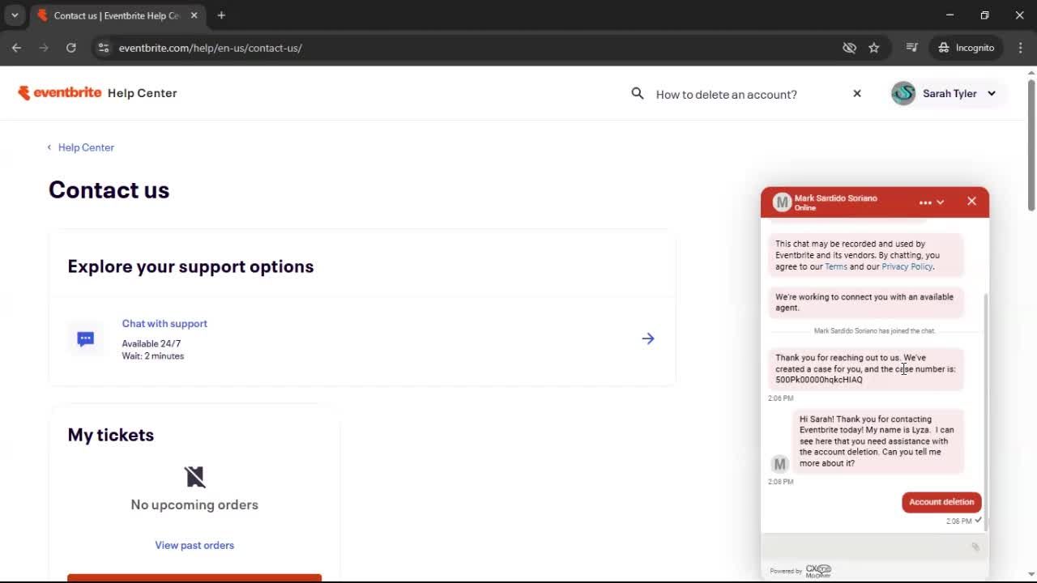
Task: Click the My tickets heading
Action: [111, 435]
